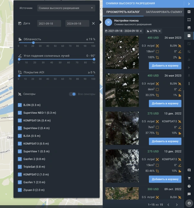Open the user account profile icon
194x208 pixels.
[x=189, y=203]
